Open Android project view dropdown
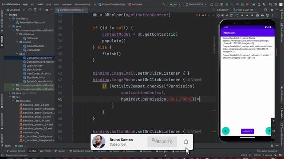284x159 pixels. tap(16, 10)
